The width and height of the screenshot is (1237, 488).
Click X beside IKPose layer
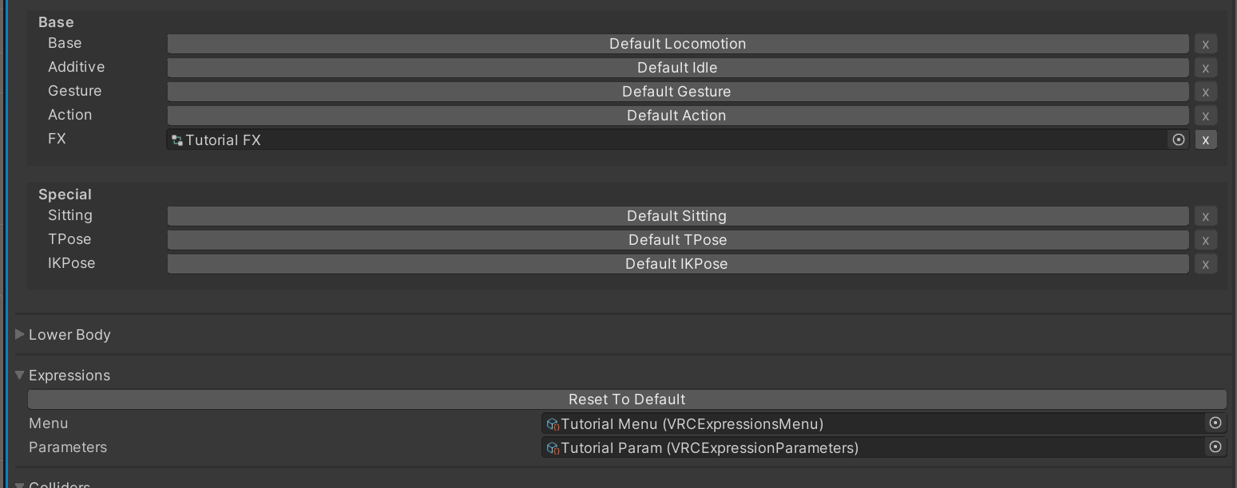tap(1206, 264)
